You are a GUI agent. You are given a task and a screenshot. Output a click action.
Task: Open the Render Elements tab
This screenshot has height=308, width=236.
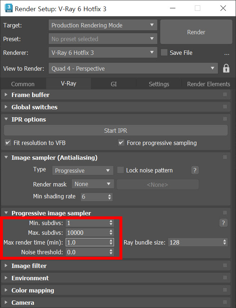coord(209,84)
